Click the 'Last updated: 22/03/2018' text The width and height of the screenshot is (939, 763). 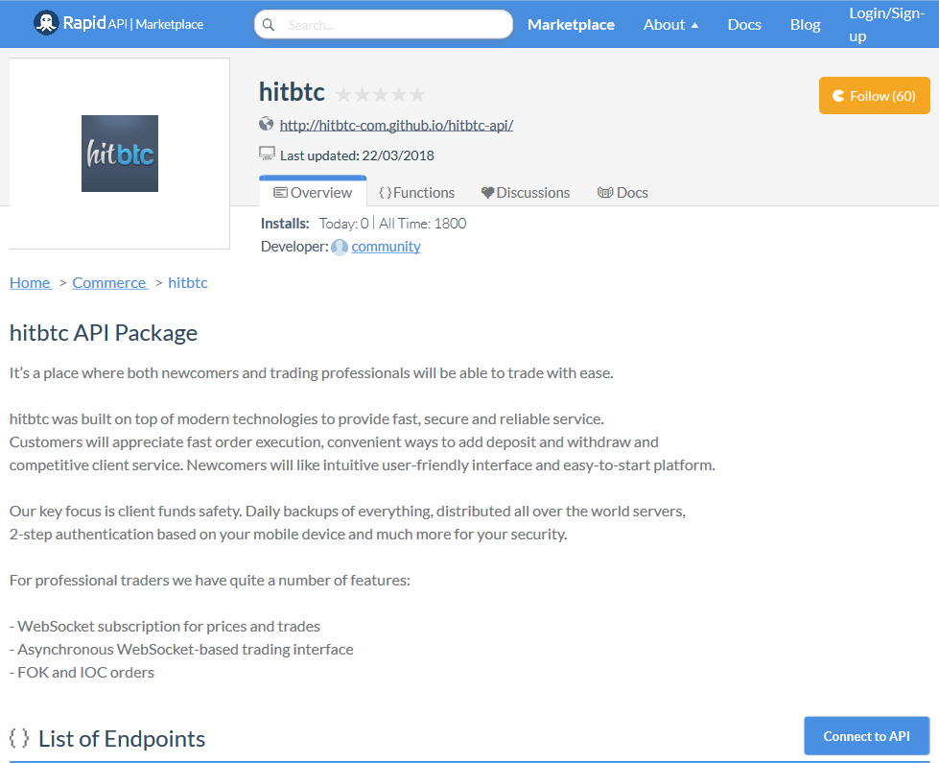point(357,155)
